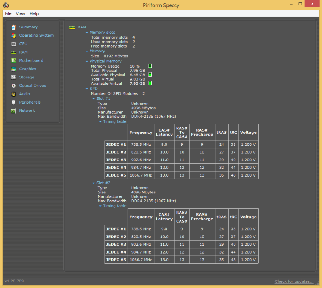Collapse Slot #2 Timing table

[100, 206]
